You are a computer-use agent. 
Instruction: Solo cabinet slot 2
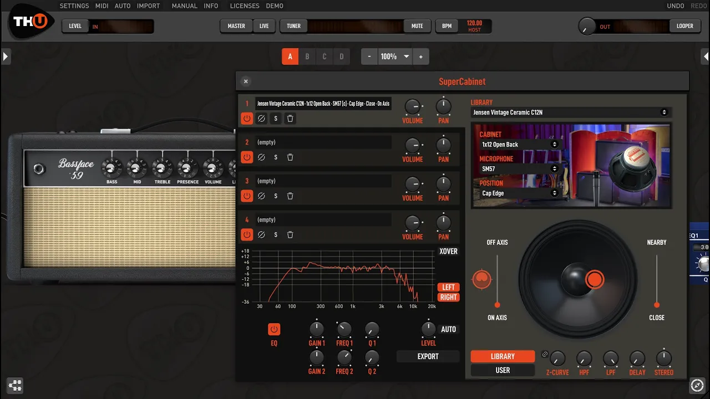[x=276, y=157]
